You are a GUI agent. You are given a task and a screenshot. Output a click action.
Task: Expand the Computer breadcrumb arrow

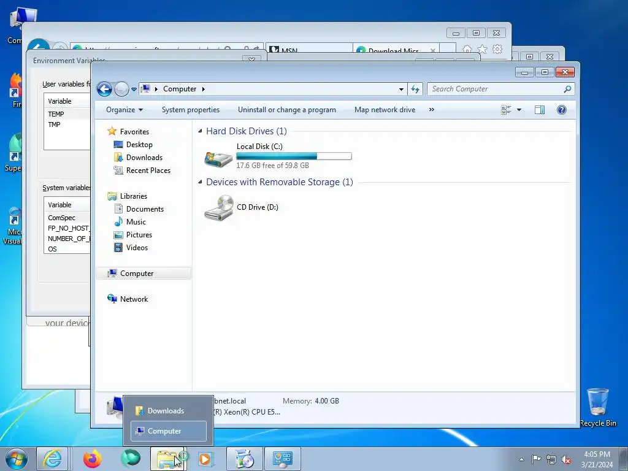[x=204, y=89]
